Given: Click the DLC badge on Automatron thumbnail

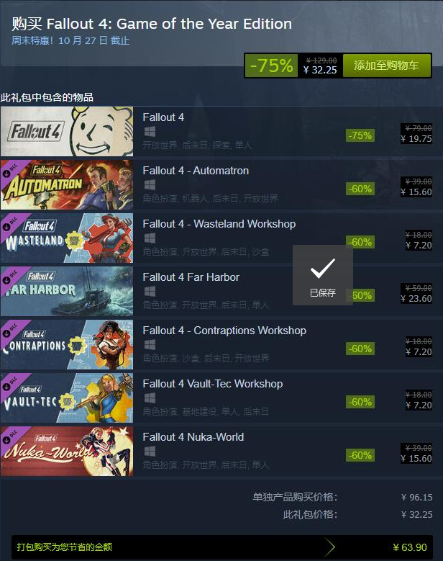Looking at the screenshot, I should [x=11, y=170].
